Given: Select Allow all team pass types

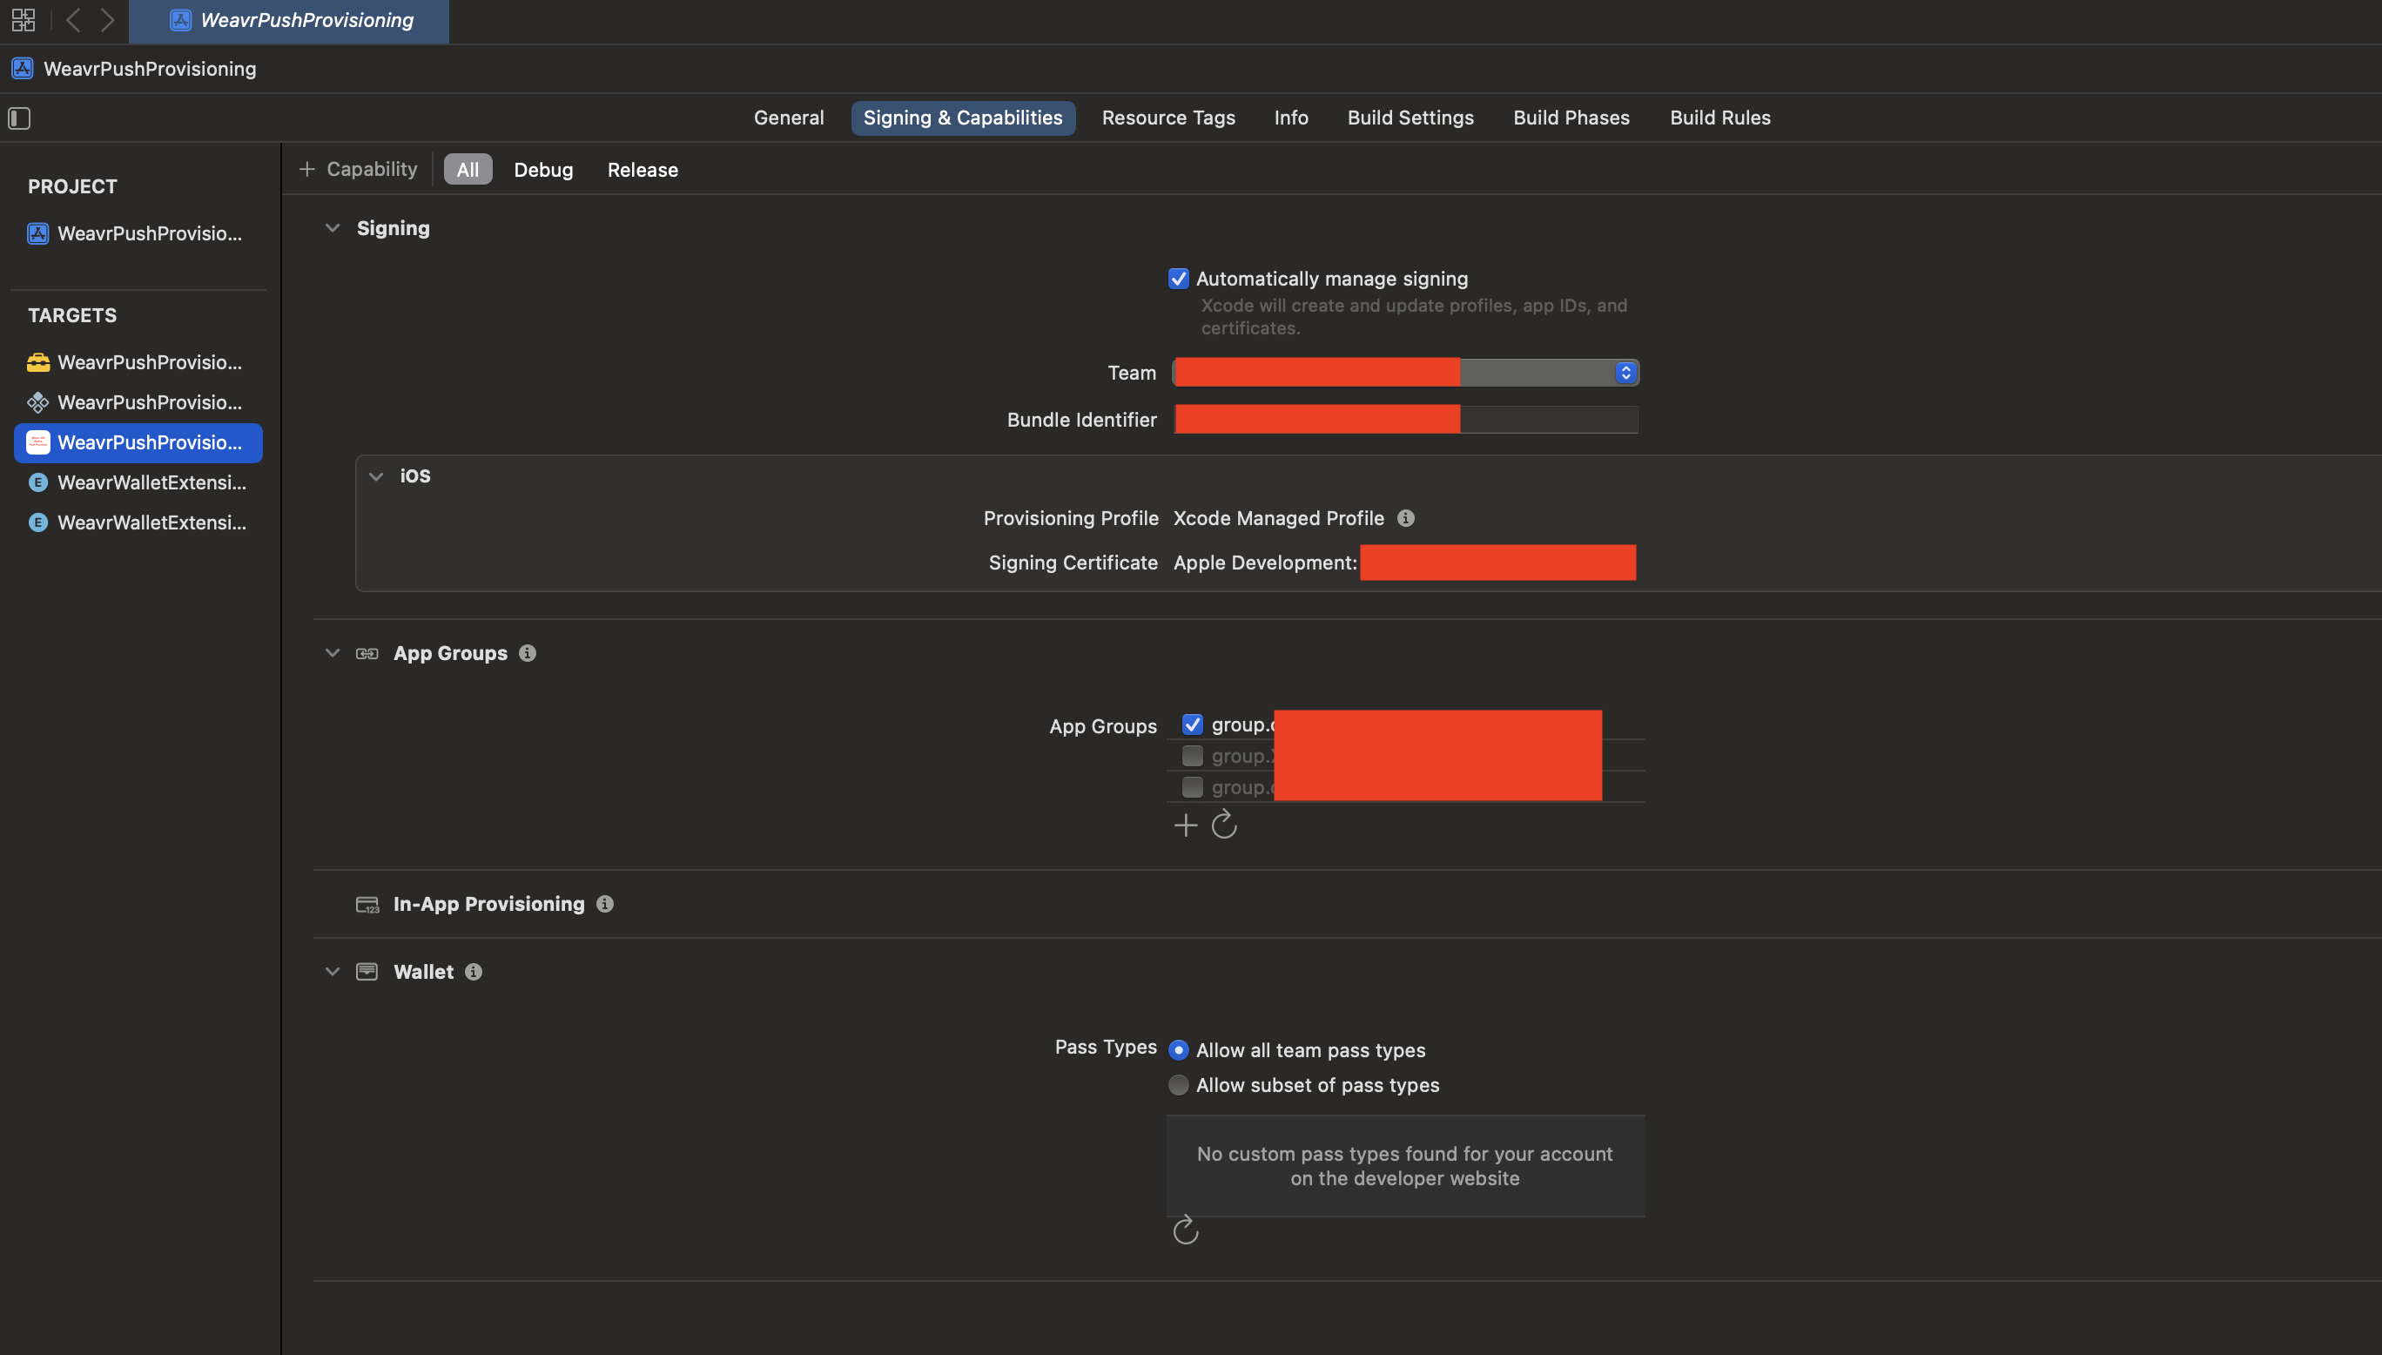Looking at the screenshot, I should coord(1178,1049).
